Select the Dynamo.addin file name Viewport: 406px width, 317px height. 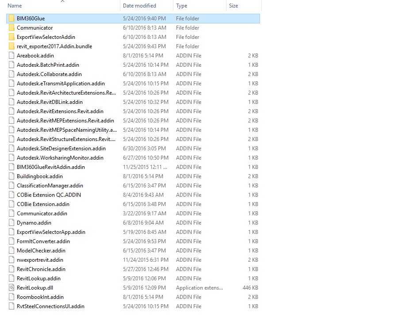tap(34, 223)
